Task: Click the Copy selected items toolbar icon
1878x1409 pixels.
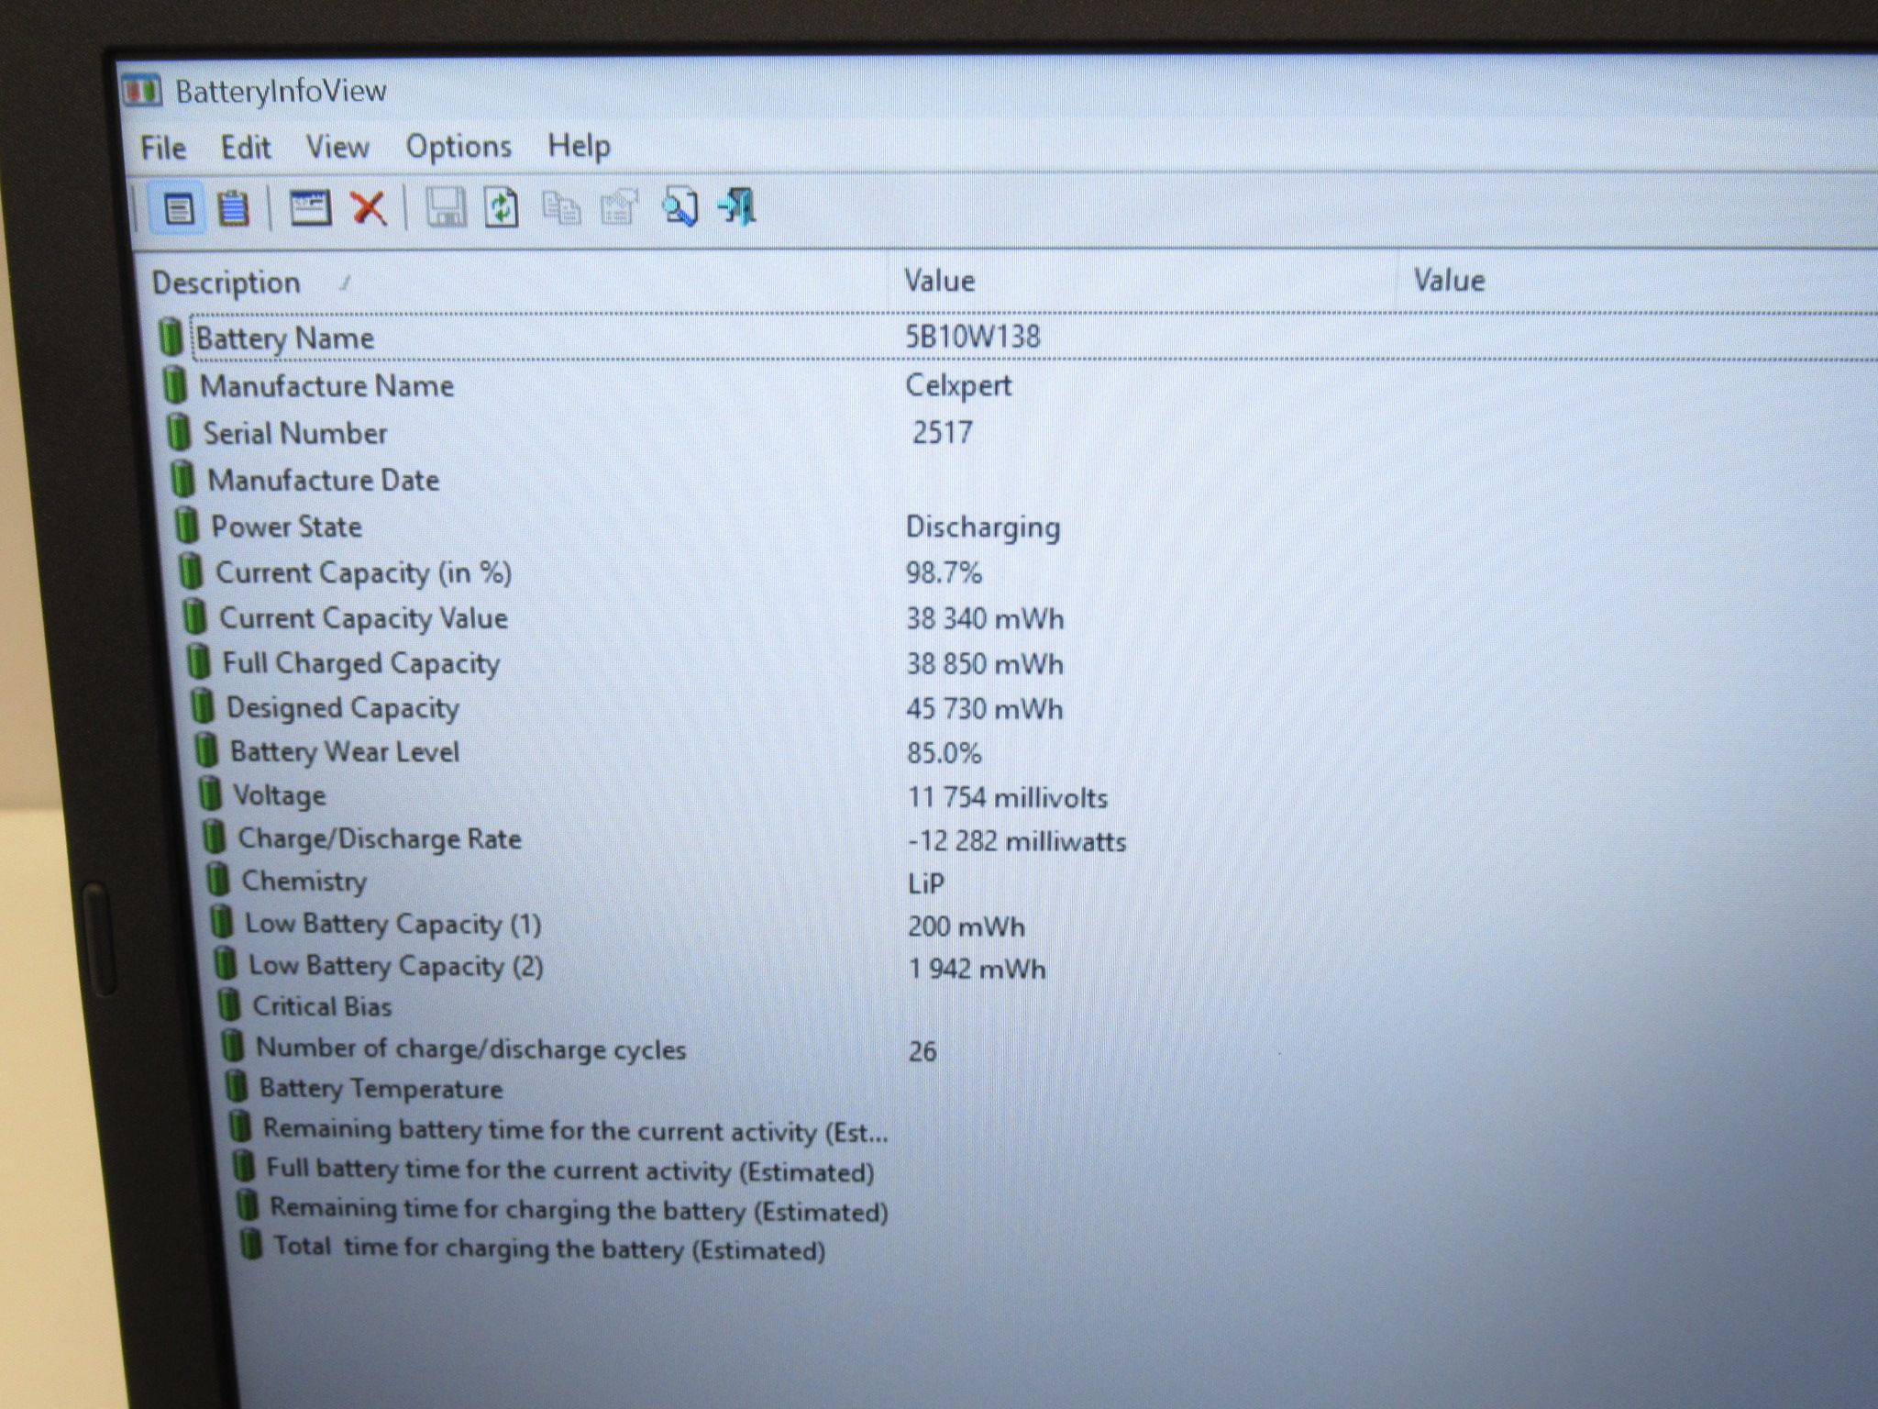Action: [x=561, y=208]
